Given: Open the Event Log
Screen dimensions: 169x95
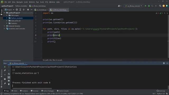Looking at the screenshot, I should [x=161, y=91].
